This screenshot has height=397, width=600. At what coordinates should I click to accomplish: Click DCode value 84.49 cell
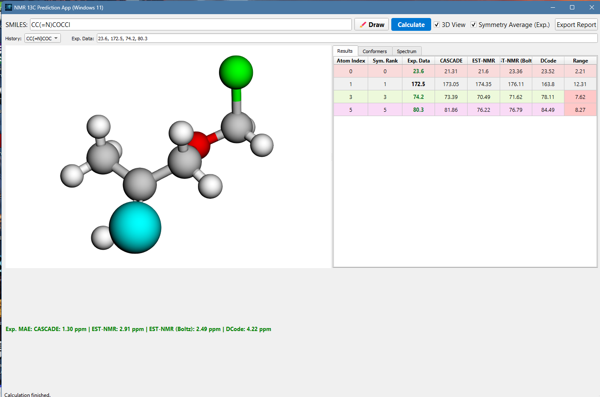click(x=548, y=110)
